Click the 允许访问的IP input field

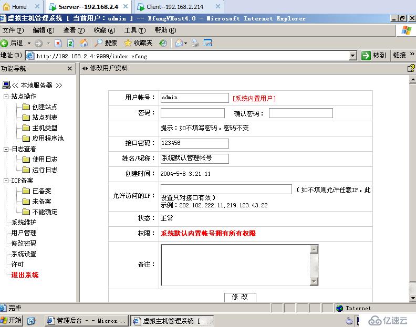tap(226, 189)
